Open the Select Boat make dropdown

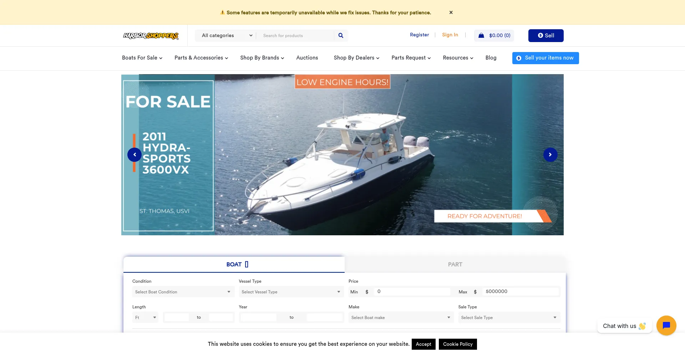(x=401, y=318)
